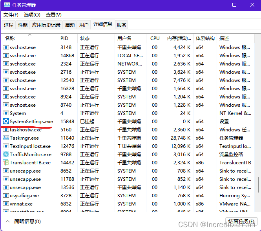The height and width of the screenshot is (231, 261).
Task: Click the NETWOR... user name cell
Action: (130, 64)
